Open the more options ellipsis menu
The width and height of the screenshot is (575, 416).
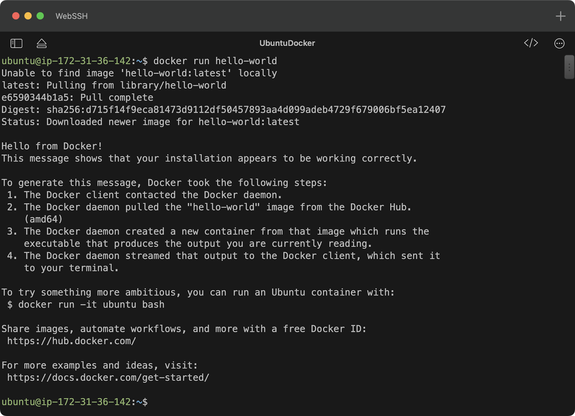(559, 43)
